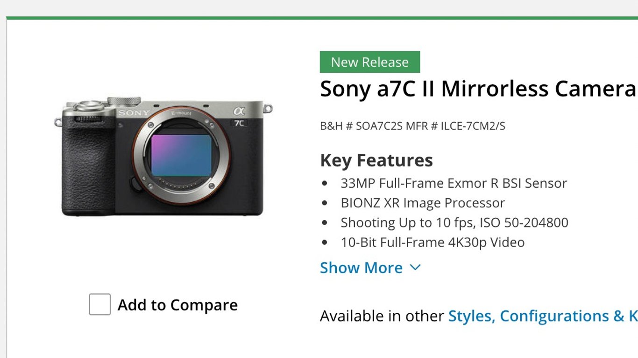Click the chevron next to Show More
The height and width of the screenshot is (358, 638).
point(415,268)
